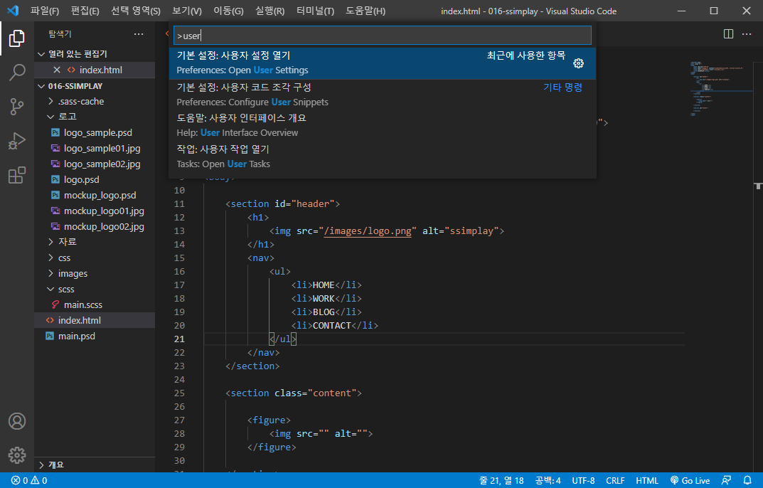Expand the 자료 folder

(x=95, y=242)
